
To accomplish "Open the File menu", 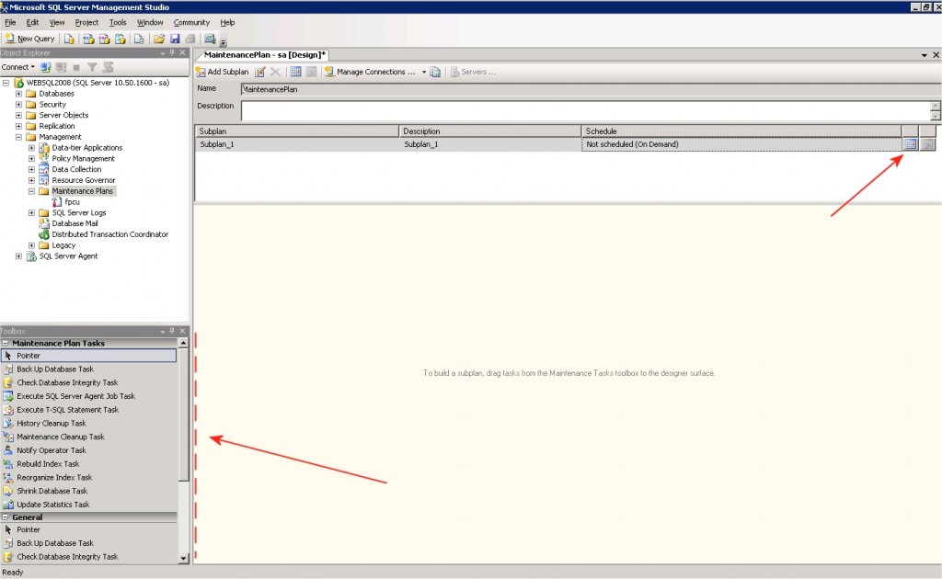I will click(10, 22).
